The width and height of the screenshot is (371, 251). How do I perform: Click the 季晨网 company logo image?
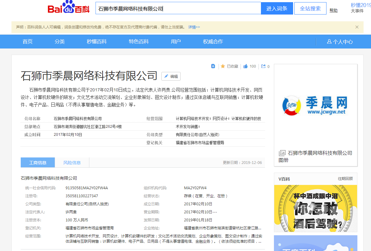315,106
